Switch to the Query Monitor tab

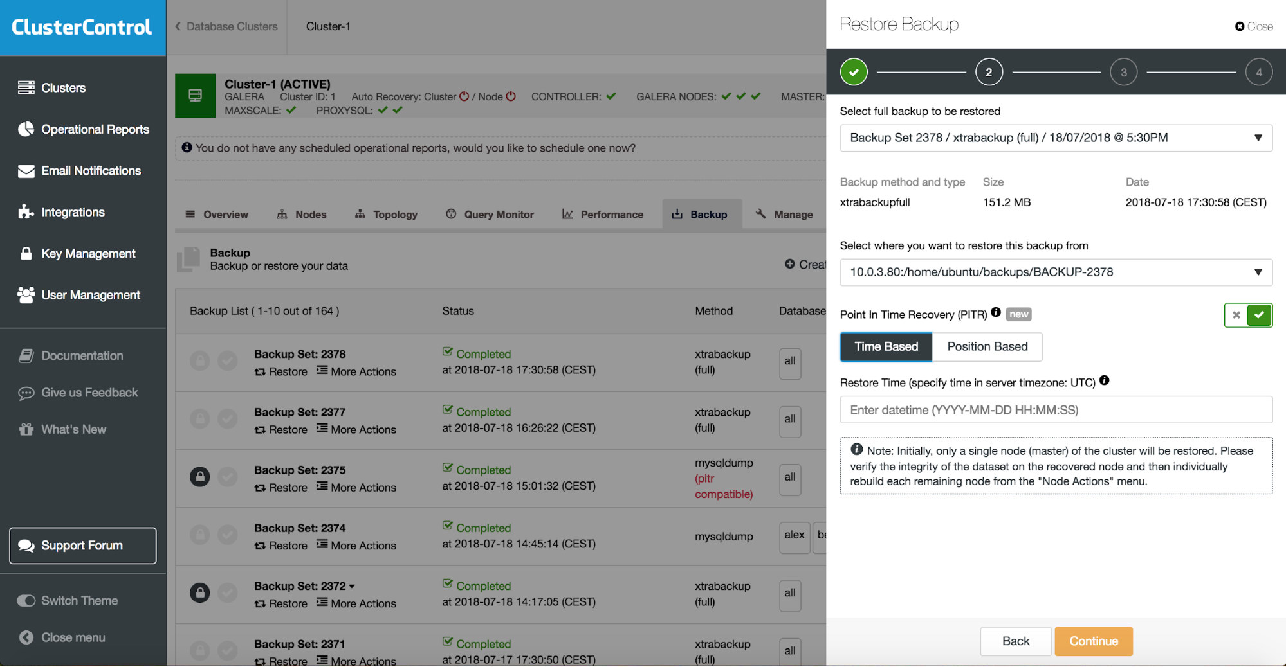point(490,215)
